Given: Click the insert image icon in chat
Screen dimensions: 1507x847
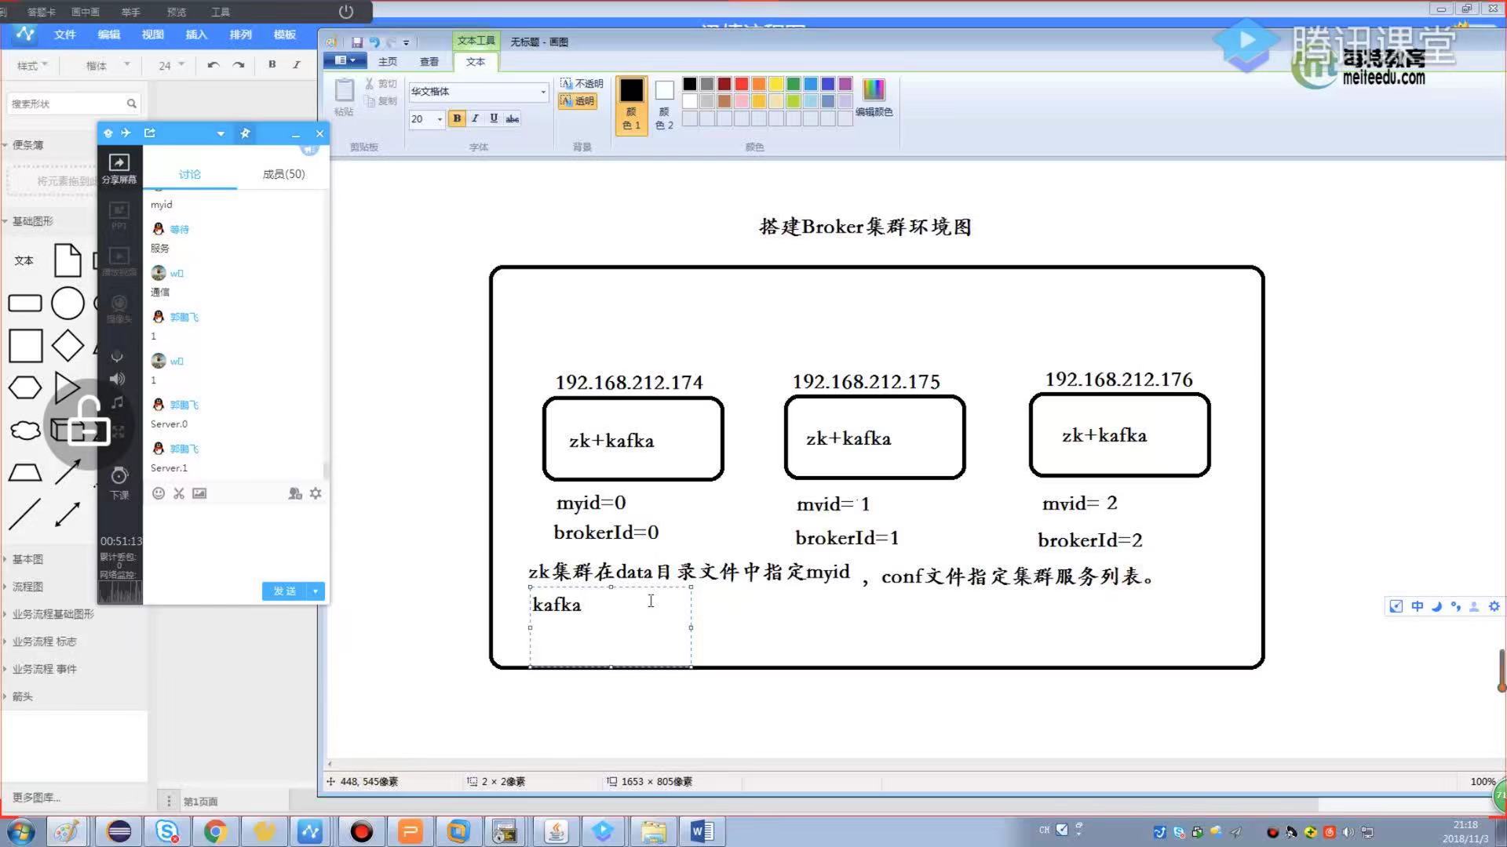Looking at the screenshot, I should coord(199,493).
